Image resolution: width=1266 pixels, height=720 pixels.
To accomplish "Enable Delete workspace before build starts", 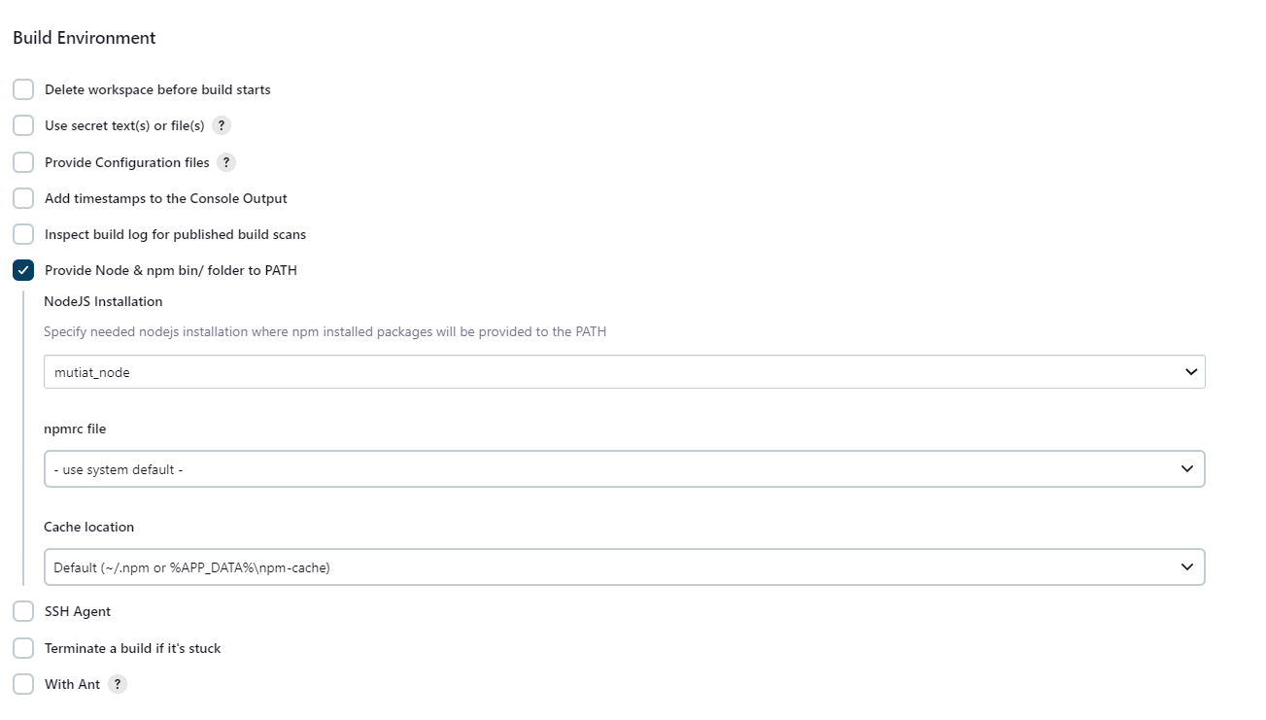I will 23,88.
